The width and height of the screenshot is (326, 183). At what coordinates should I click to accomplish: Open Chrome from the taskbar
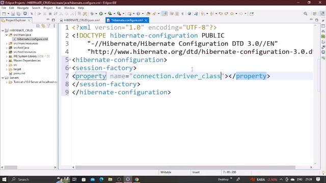point(137,179)
